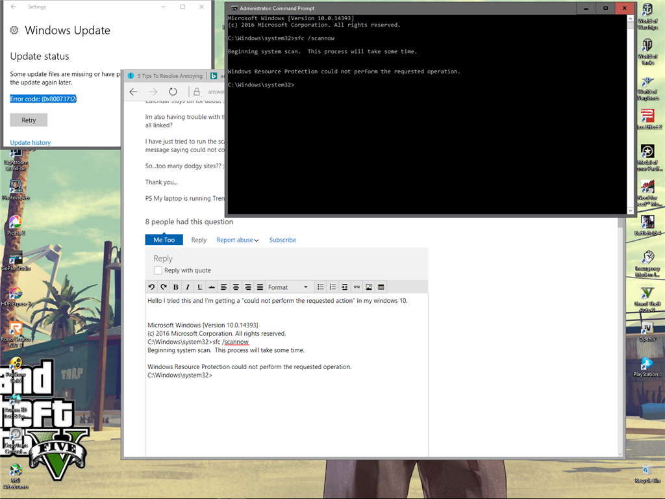Image resolution: width=665 pixels, height=499 pixels.
Task: Insert hyperlink in reply editor
Action: tap(357, 287)
